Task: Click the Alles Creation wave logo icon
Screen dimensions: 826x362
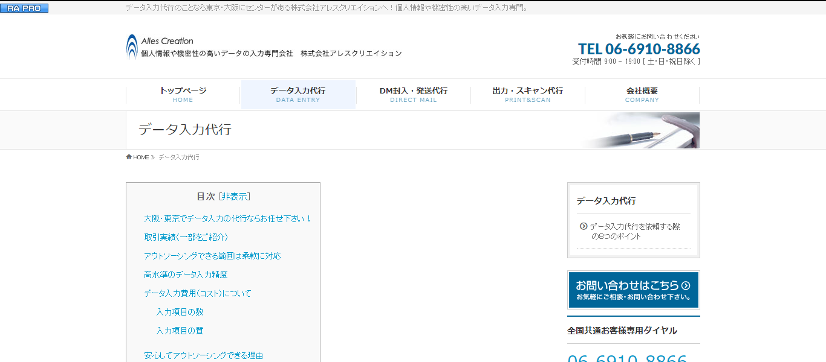Action: (x=132, y=46)
